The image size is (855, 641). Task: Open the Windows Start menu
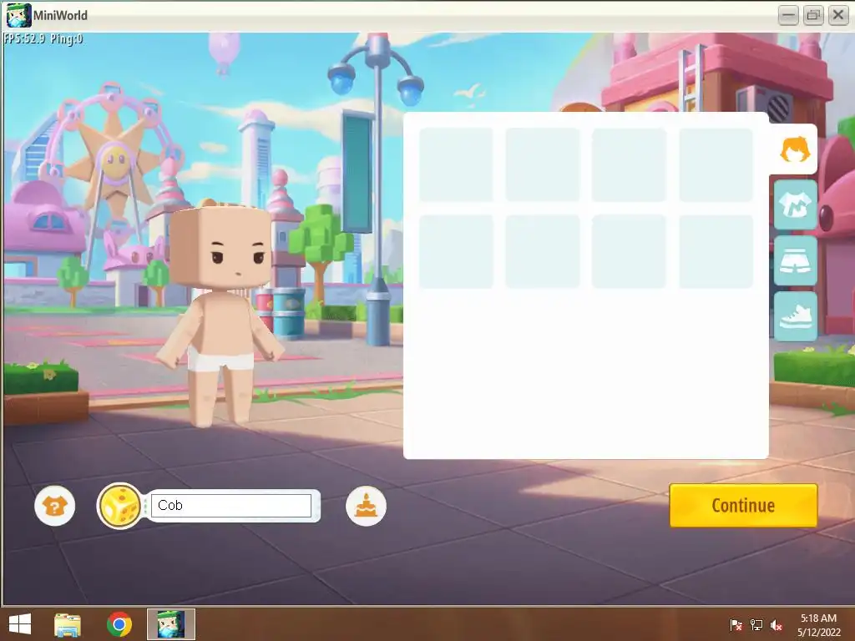click(20, 624)
